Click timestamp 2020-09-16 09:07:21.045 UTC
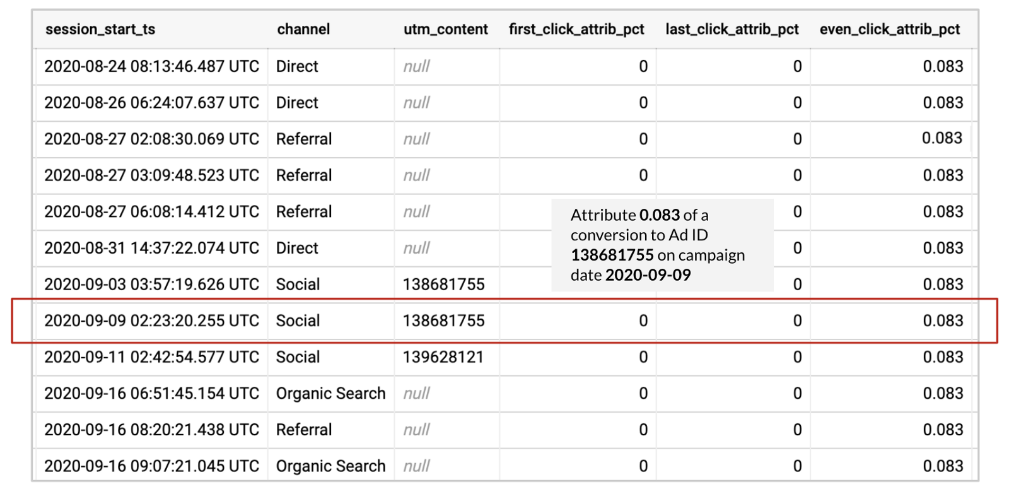 pos(151,466)
